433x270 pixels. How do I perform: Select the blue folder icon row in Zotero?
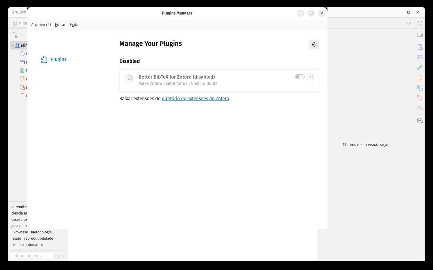(22, 62)
